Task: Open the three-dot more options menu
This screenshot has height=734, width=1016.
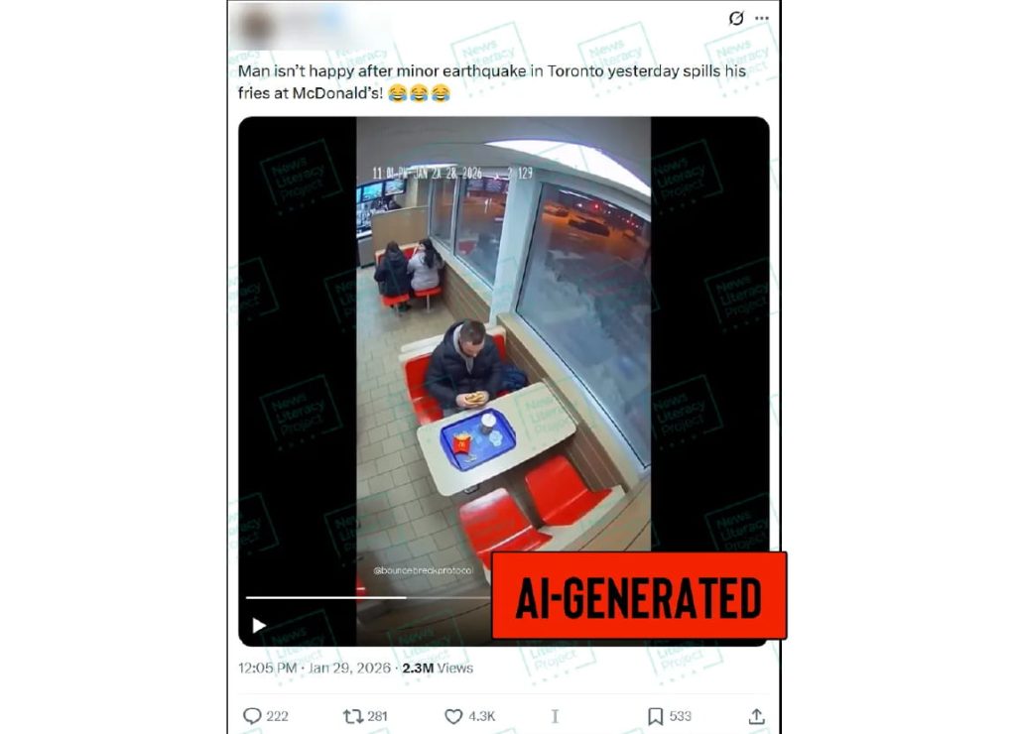Action: tap(762, 18)
